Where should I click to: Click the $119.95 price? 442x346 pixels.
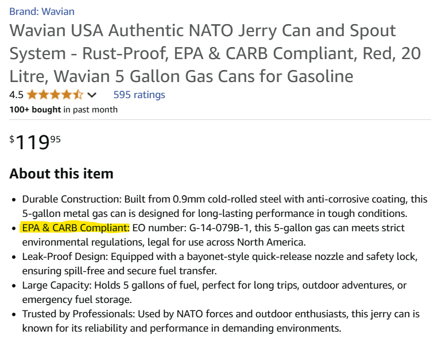tap(35, 142)
